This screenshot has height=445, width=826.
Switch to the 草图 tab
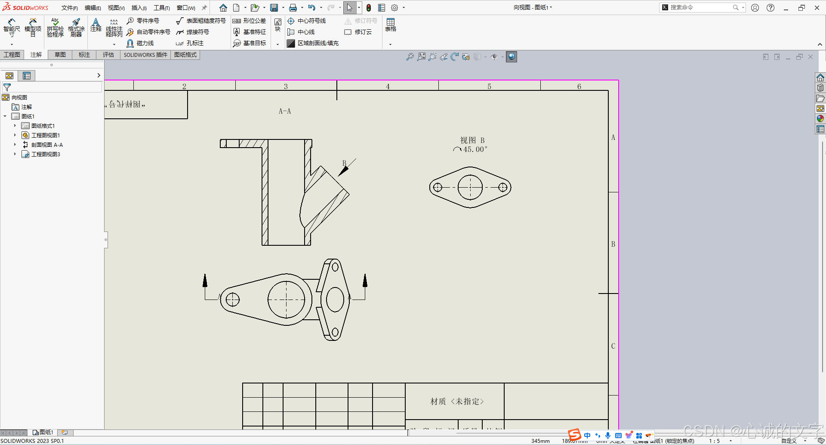[60, 55]
